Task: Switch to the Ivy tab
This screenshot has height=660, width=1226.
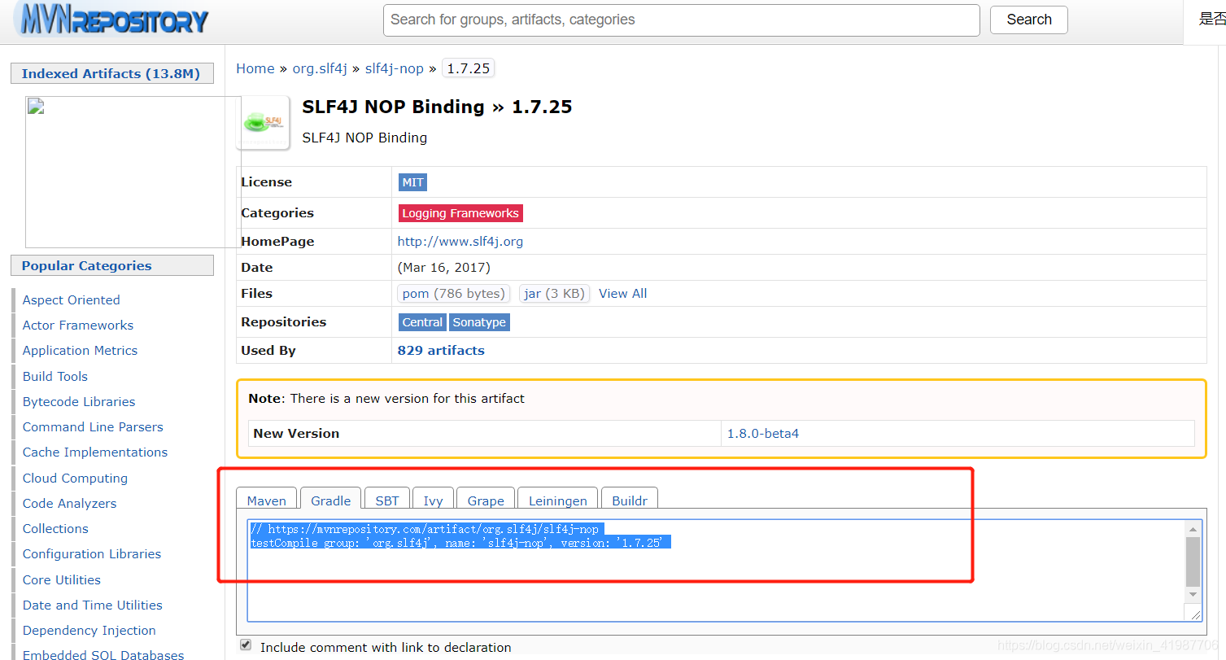Action: tap(433, 500)
